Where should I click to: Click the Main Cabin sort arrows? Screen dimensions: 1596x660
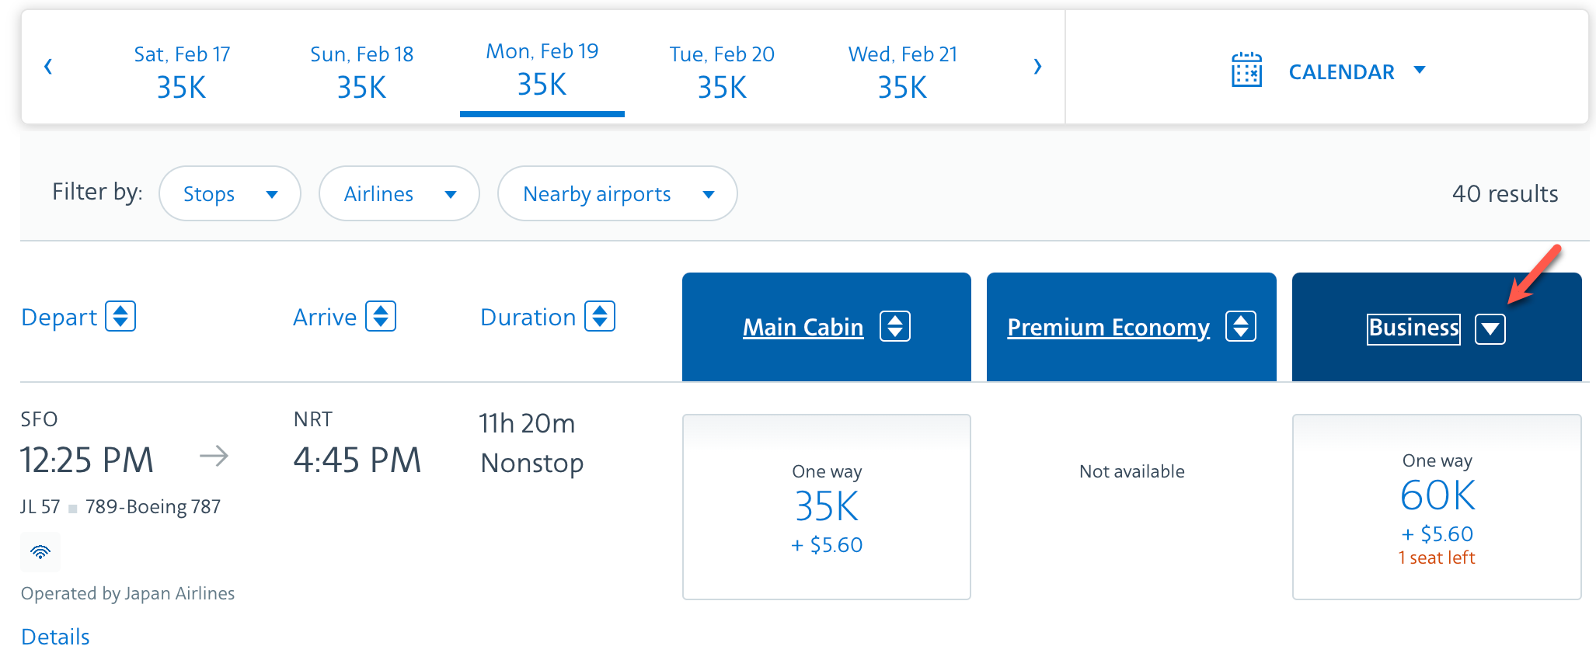(x=895, y=327)
